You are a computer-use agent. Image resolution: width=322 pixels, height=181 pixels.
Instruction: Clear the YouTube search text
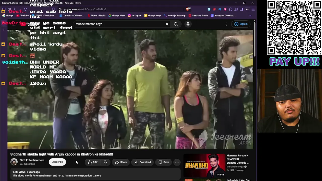pyautogui.click(x=167, y=24)
